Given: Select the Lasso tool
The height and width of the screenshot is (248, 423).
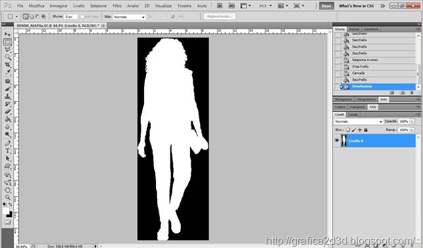Looking at the screenshot, I should 7,49.
